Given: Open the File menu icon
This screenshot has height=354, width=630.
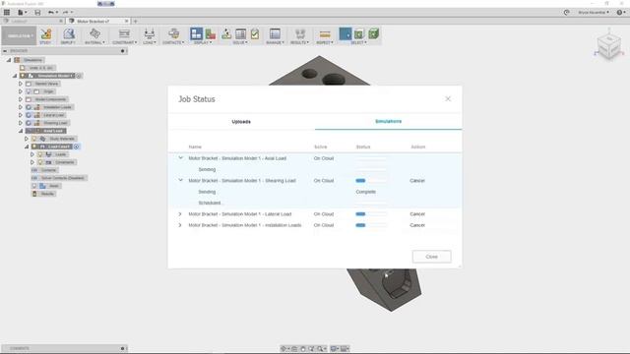Looking at the screenshot, I should click(x=22, y=12).
